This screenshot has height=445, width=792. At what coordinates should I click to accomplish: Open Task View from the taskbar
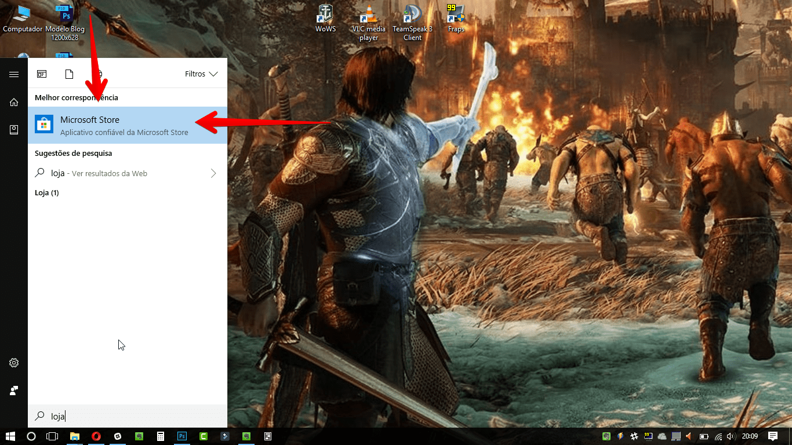pos(52,436)
